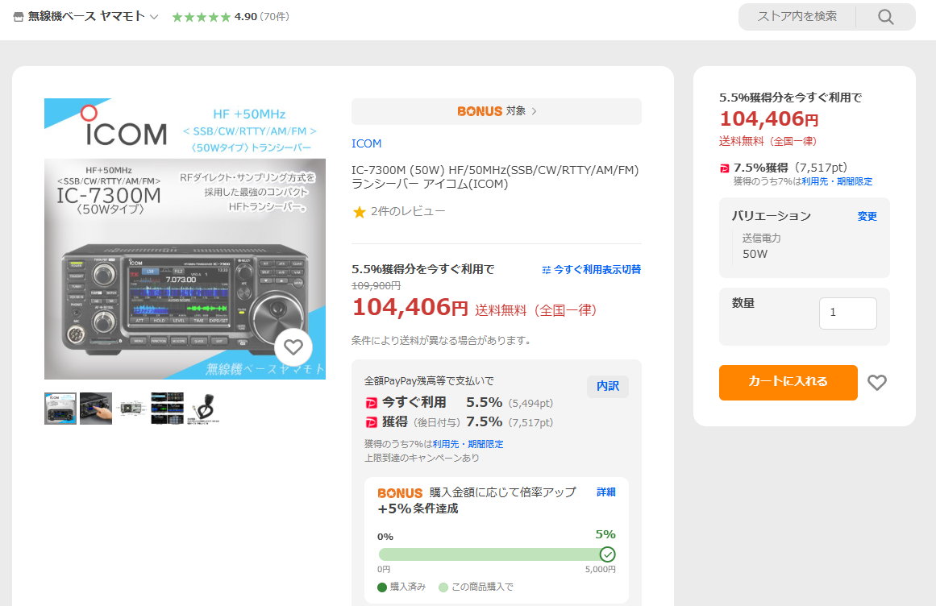This screenshot has height=606, width=936.
Task: Open the ICOM brand link
Action: [366, 143]
